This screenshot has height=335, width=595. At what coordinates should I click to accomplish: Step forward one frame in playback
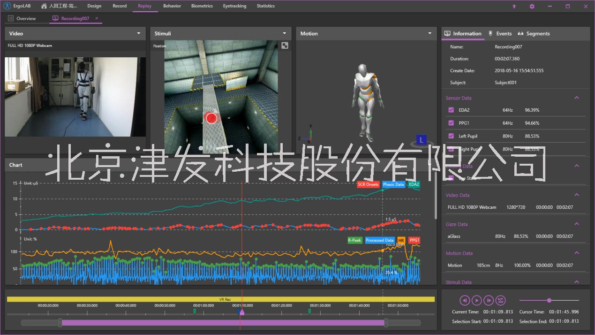tap(489, 300)
